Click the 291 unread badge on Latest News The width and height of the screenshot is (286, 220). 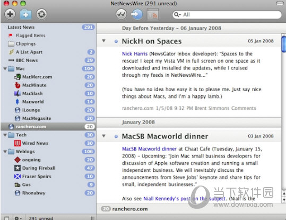[x=88, y=27]
